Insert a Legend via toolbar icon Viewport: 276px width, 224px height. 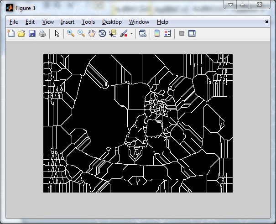167,33
